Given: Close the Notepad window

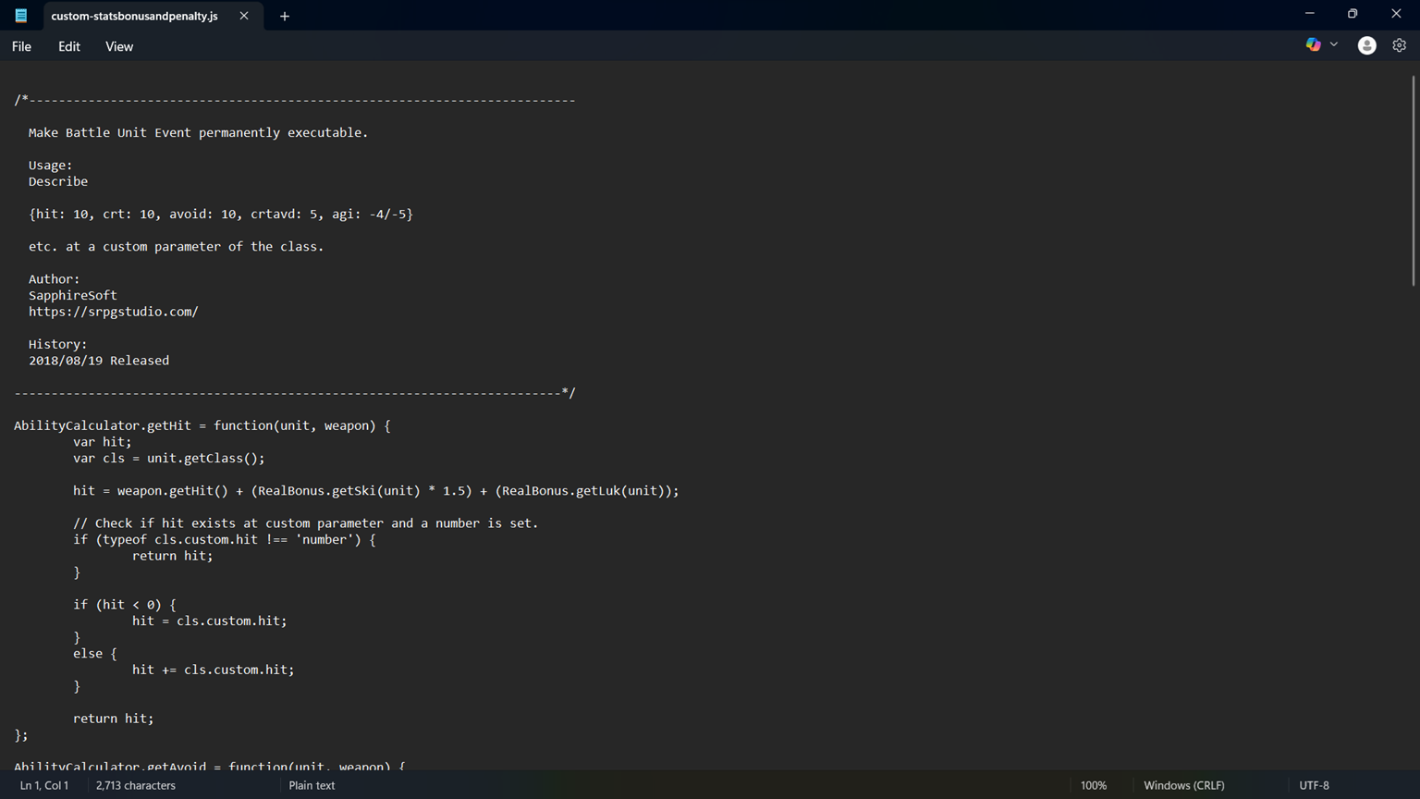Looking at the screenshot, I should (x=1396, y=14).
